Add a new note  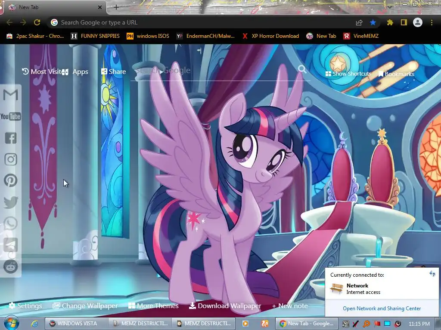pos(290,306)
